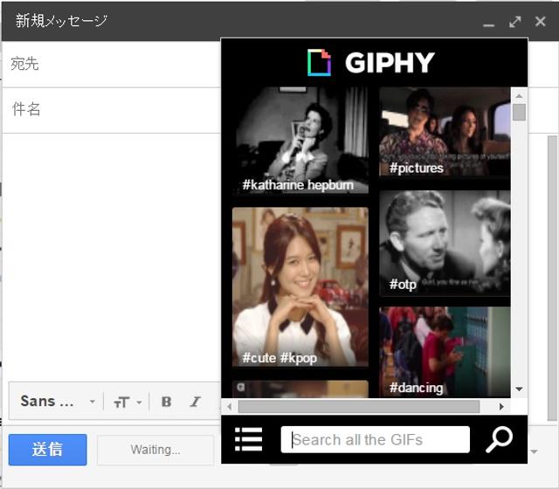
Task: Expand compose window to full screen
Action: [x=514, y=22]
